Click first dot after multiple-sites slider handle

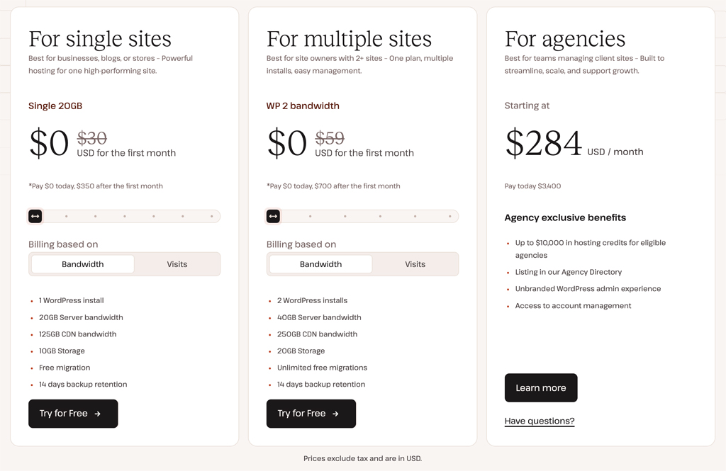310,216
